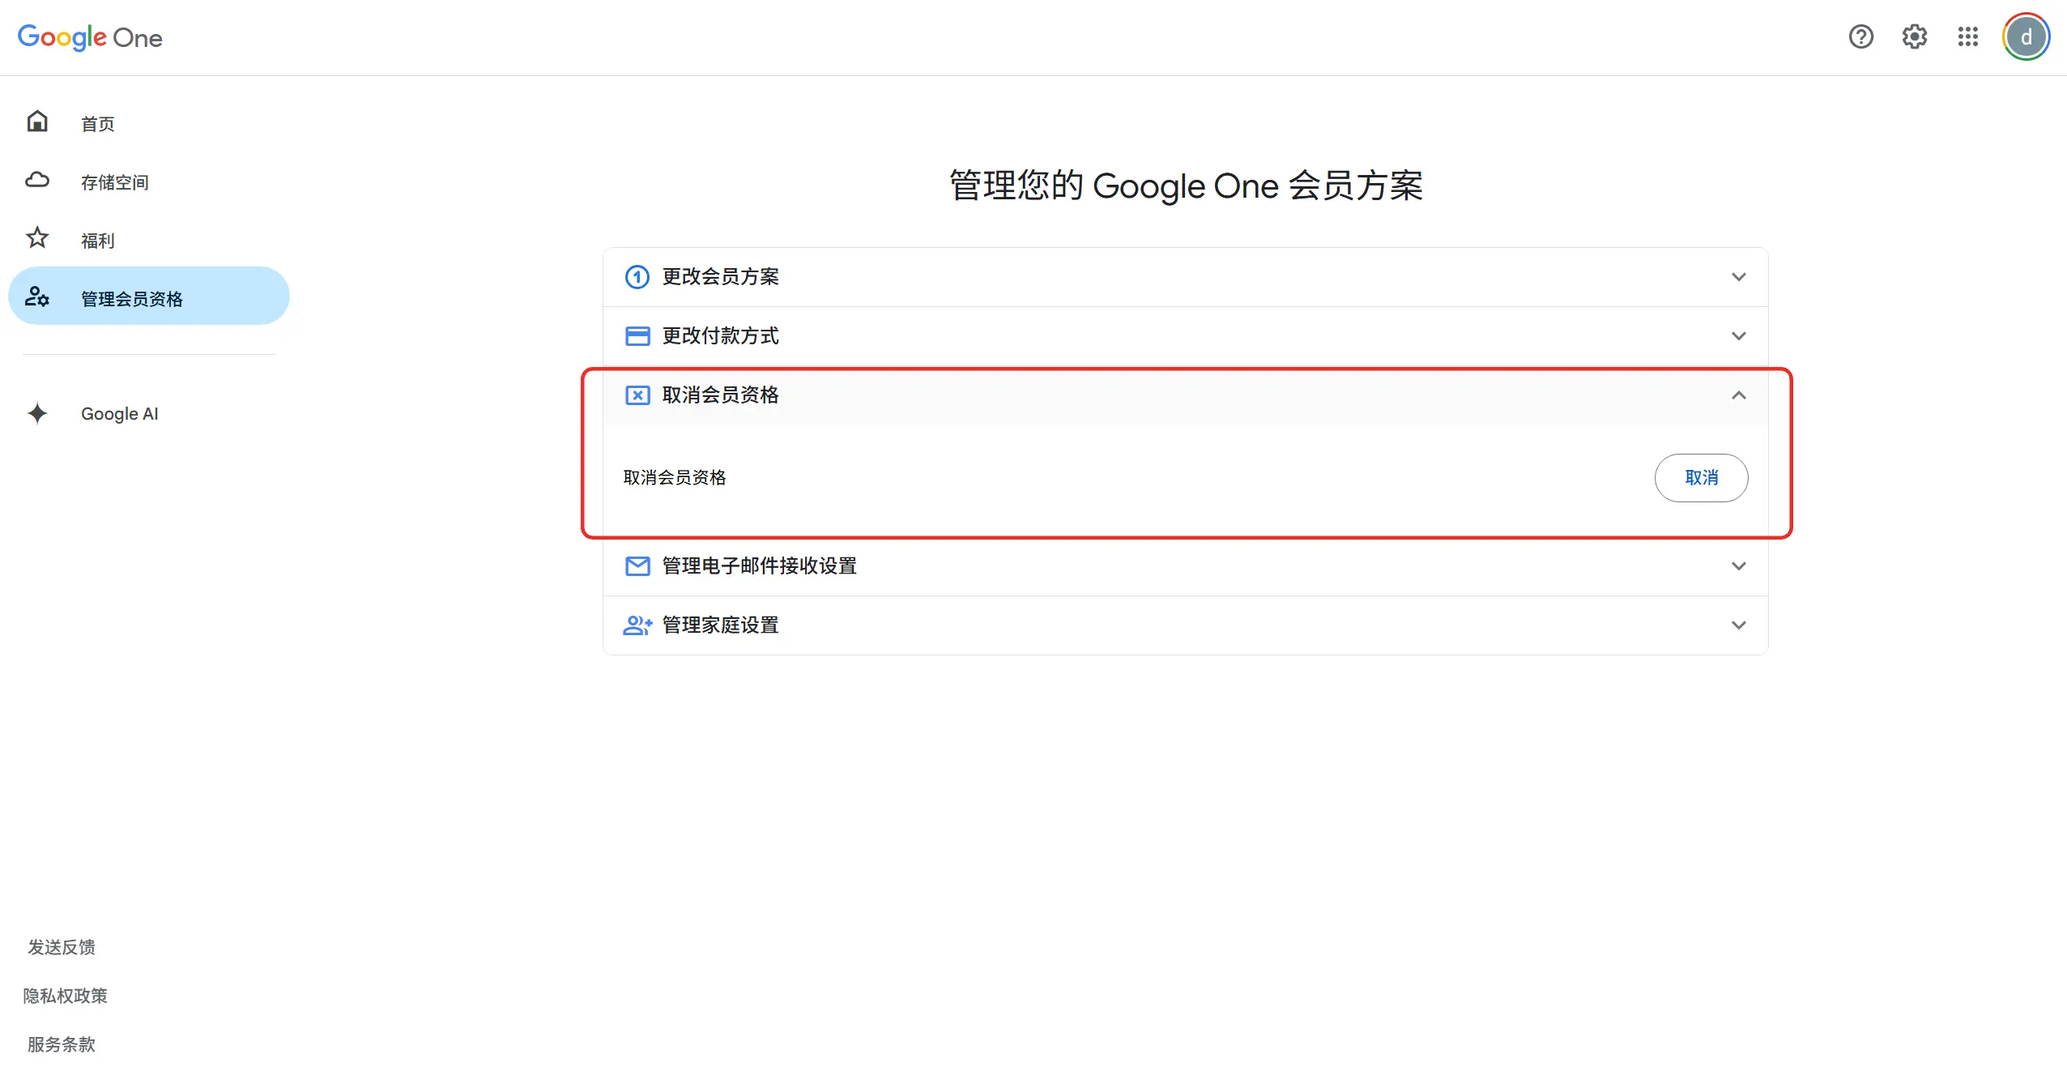Click the 取消 cancel button
Viewport: 2067px width, 1084px height.
[x=1701, y=478]
